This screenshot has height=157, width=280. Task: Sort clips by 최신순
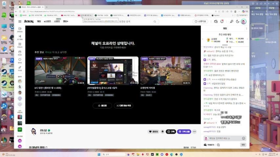point(186,148)
